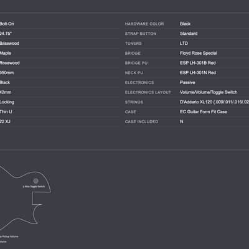Select the "D'Addario XL120" strings value
Screen dimensions: 249x249
(196, 102)
